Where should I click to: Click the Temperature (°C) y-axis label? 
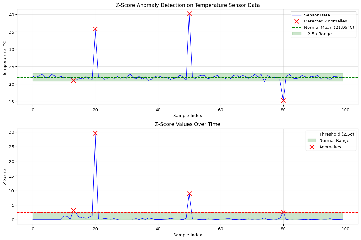point(5,57)
